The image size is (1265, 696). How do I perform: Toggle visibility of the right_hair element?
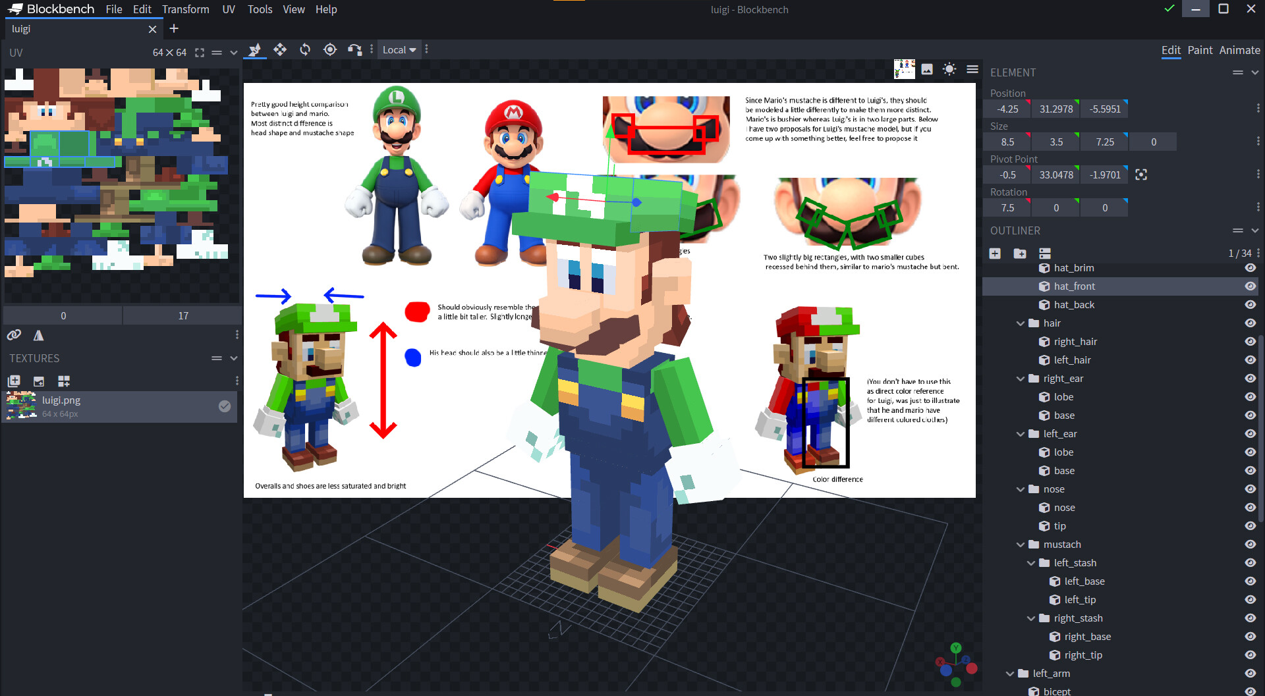(1250, 341)
